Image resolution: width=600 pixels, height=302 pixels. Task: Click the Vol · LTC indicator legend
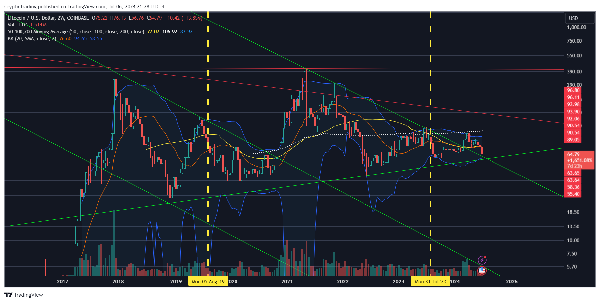click(x=17, y=25)
